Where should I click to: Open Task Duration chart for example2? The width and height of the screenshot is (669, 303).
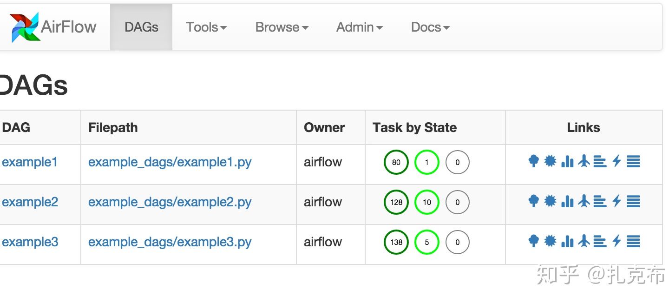click(x=567, y=201)
